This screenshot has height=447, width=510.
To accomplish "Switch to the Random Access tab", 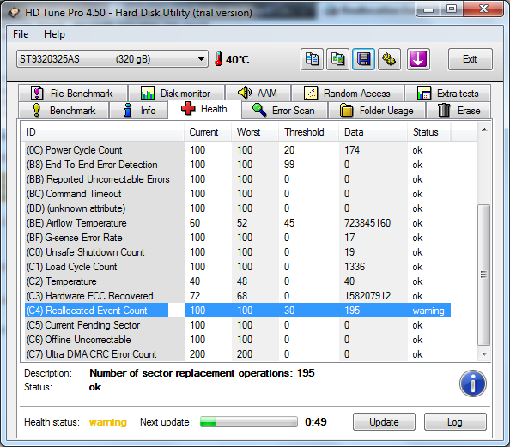I will (348, 94).
